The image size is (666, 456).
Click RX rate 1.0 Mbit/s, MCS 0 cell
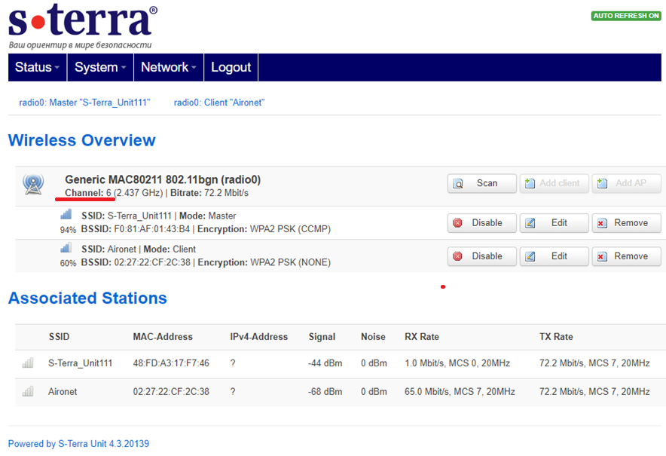[x=457, y=363]
